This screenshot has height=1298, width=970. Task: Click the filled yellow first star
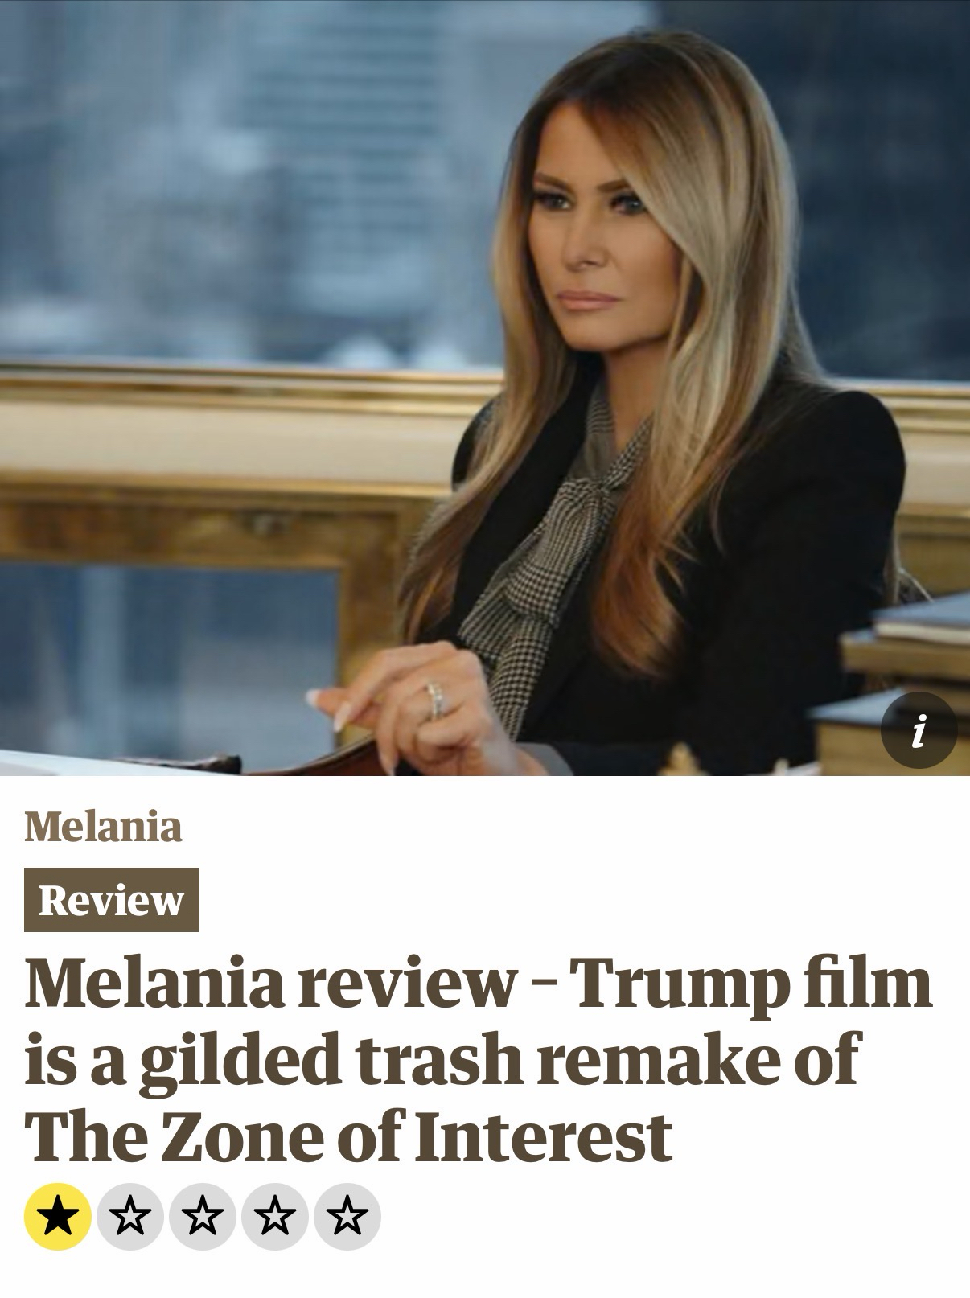[x=58, y=1217]
